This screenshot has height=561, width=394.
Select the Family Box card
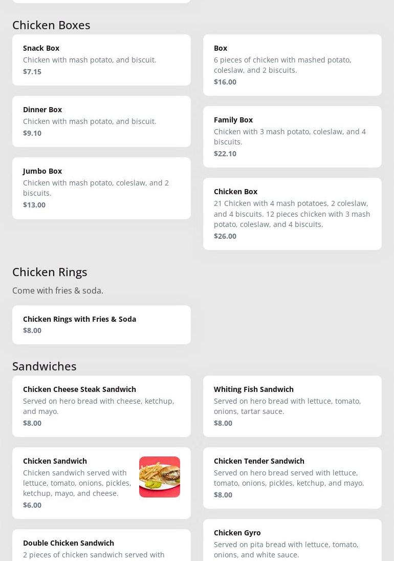point(292,136)
